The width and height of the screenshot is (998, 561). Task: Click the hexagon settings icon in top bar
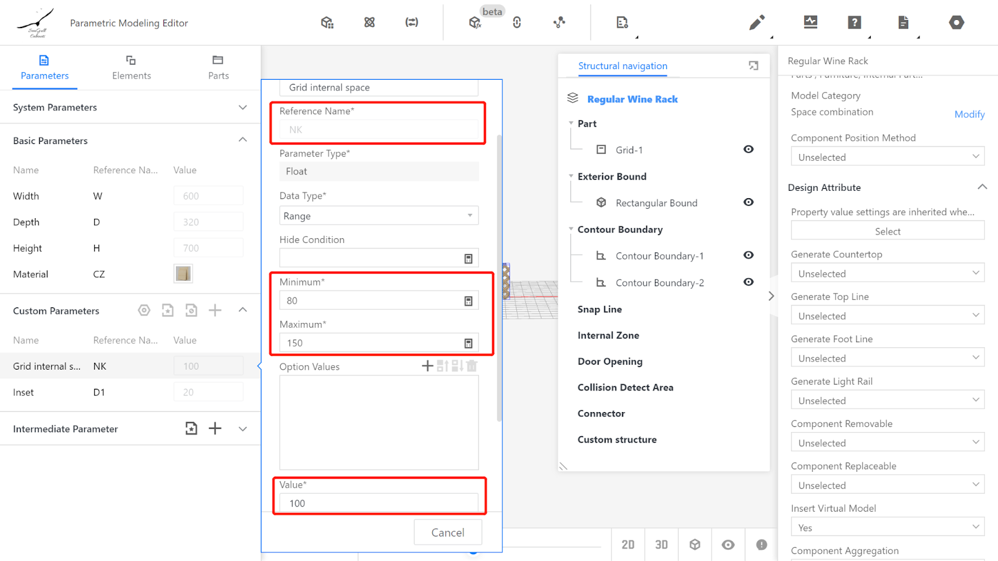tap(956, 23)
